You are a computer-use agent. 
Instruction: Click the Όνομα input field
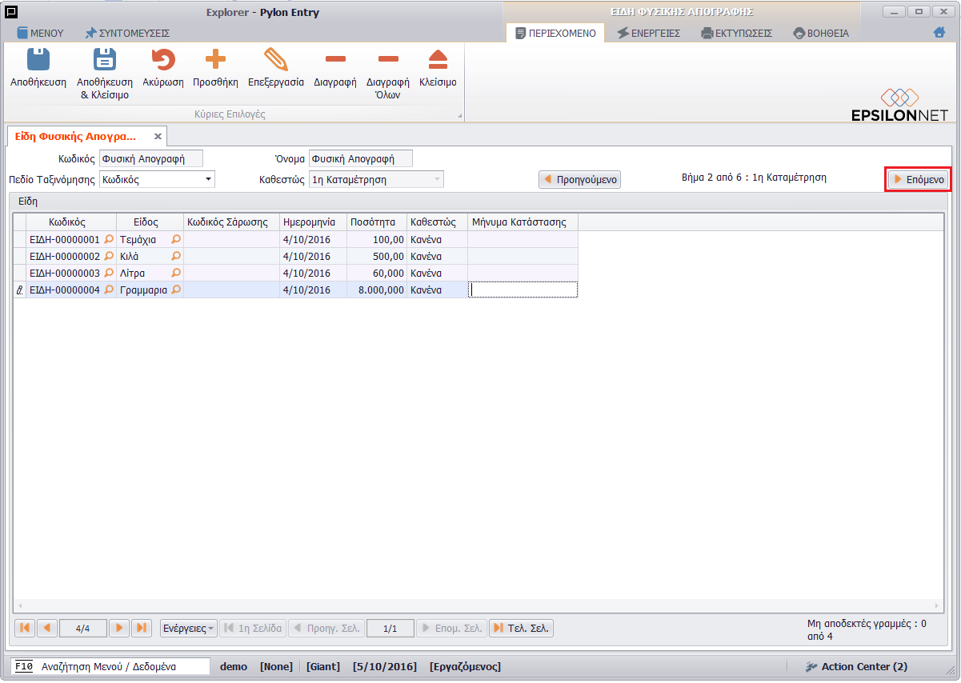pyautogui.click(x=361, y=158)
